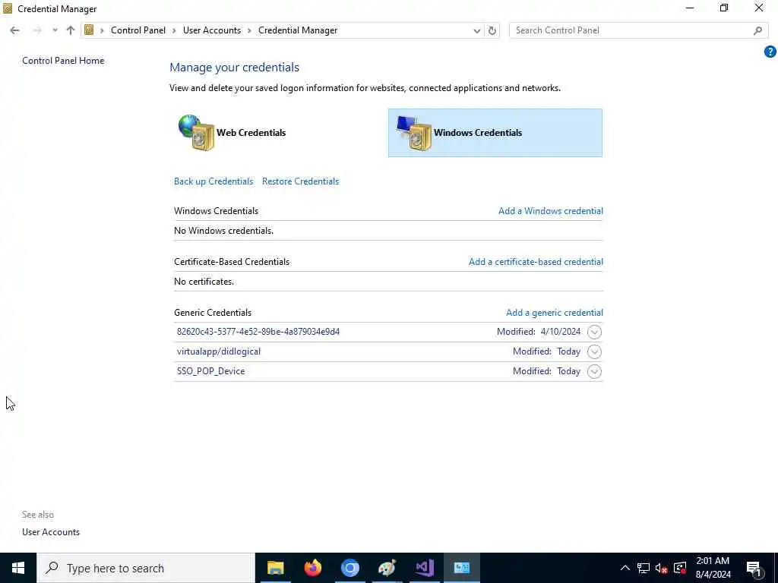Select the virtualapp/didlogical entry name
Screen dimensions: 778x583
tap(218, 351)
